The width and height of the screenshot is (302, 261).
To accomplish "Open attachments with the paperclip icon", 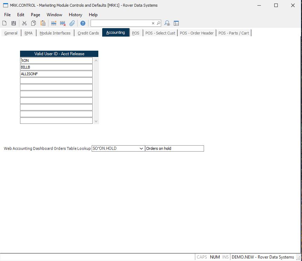I will point(72,23).
